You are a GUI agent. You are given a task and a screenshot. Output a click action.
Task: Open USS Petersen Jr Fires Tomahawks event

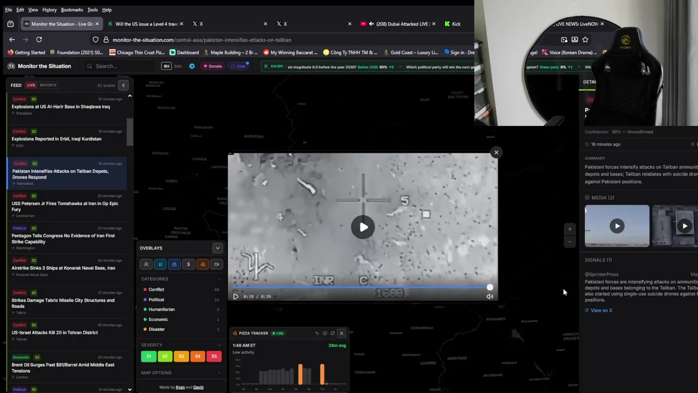(67, 206)
